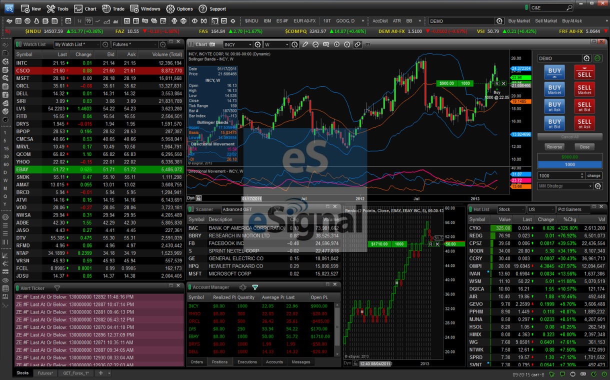Click the Sell Market toolbar shortcut
Image resolution: width=610 pixels, height=380 pixels.
pyautogui.click(x=546, y=21)
